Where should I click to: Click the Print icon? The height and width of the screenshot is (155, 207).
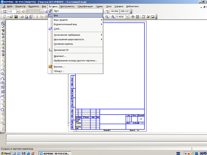click(22, 17)
